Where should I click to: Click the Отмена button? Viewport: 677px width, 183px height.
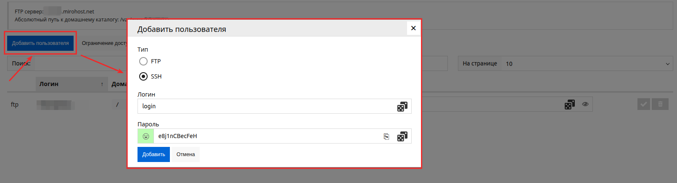point(185,154)
